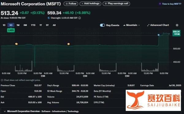Click the Previous Close value 512.57
Viewport: 184px width, 114px height.
38,85
